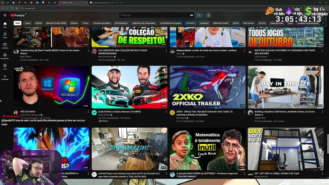The image size is (329, 185).
Task: Open Downloads in the left sidebar
Action: [5, 77]
